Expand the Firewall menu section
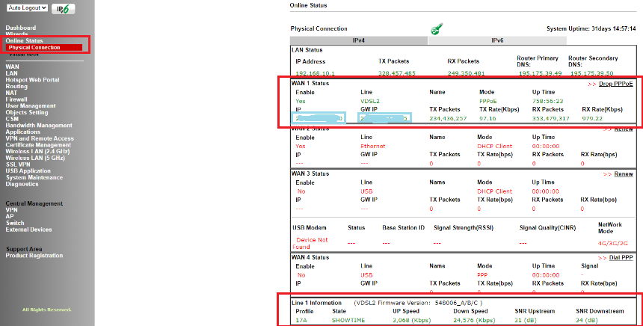643x326 pixels. point(16,99)
